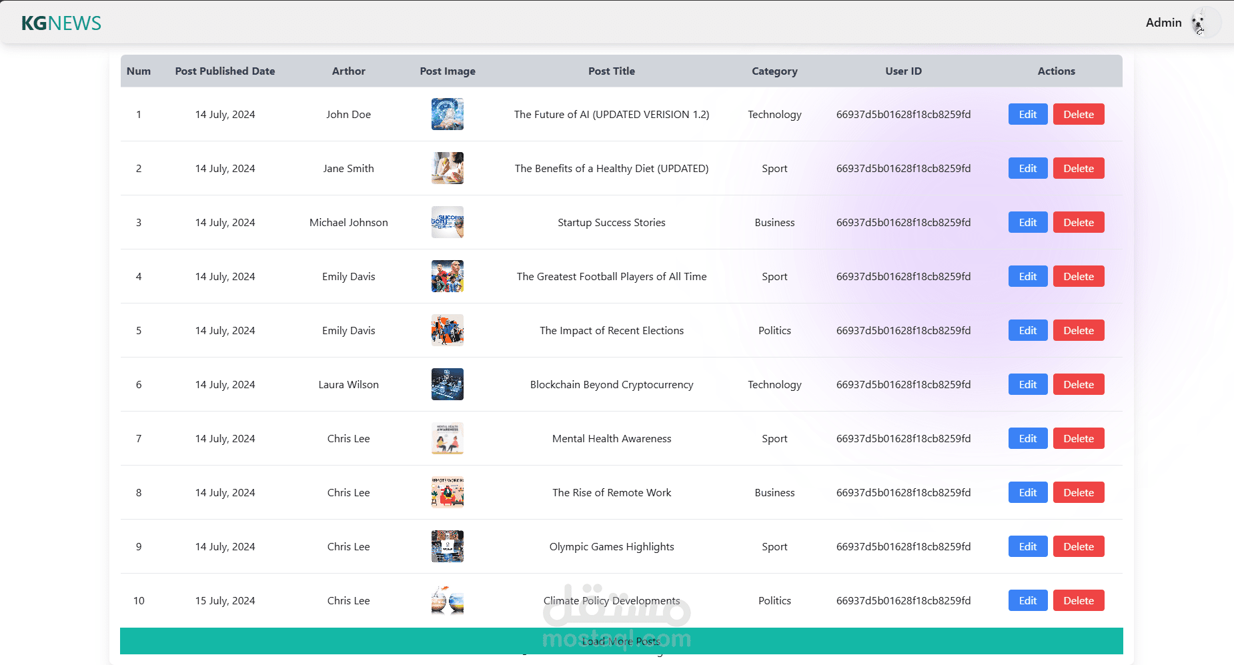This screenshot has height=665, width=1234.
Task: Delete 'The Greatest Football Players' post
Action: (x=1079, y=276)
